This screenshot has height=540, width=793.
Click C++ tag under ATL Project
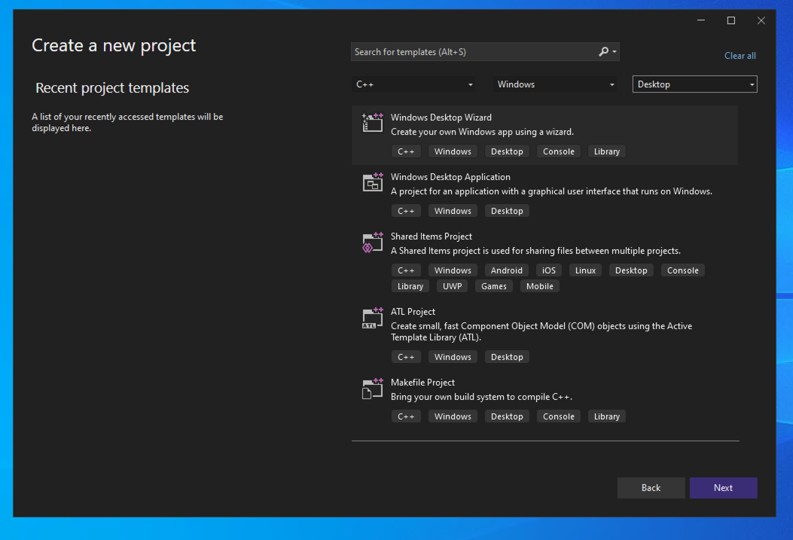(406, 357)
